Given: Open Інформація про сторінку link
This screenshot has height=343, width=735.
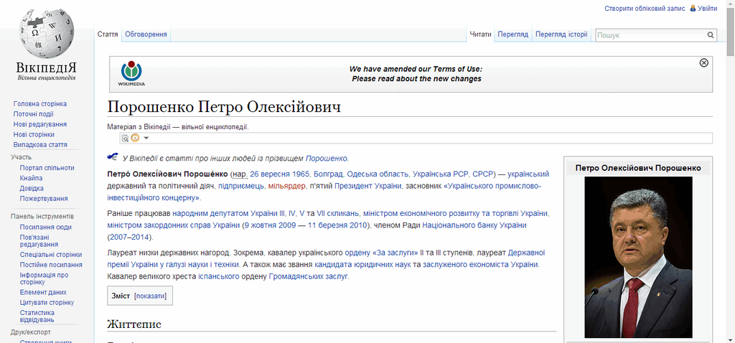Looking at the screenshot, I should point(44,279).
